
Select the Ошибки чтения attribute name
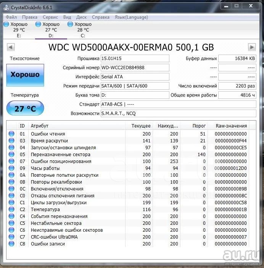pos(48,134)
